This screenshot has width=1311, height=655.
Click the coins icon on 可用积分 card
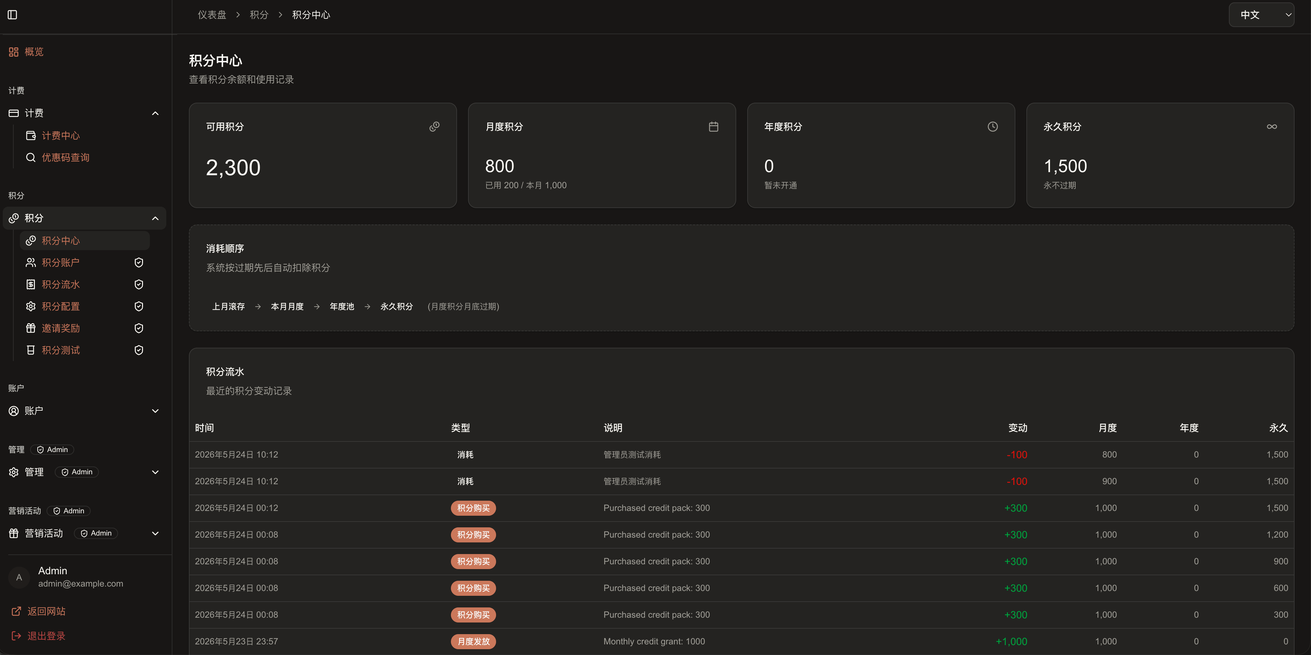pyautogui.click(x=434, y=127)
